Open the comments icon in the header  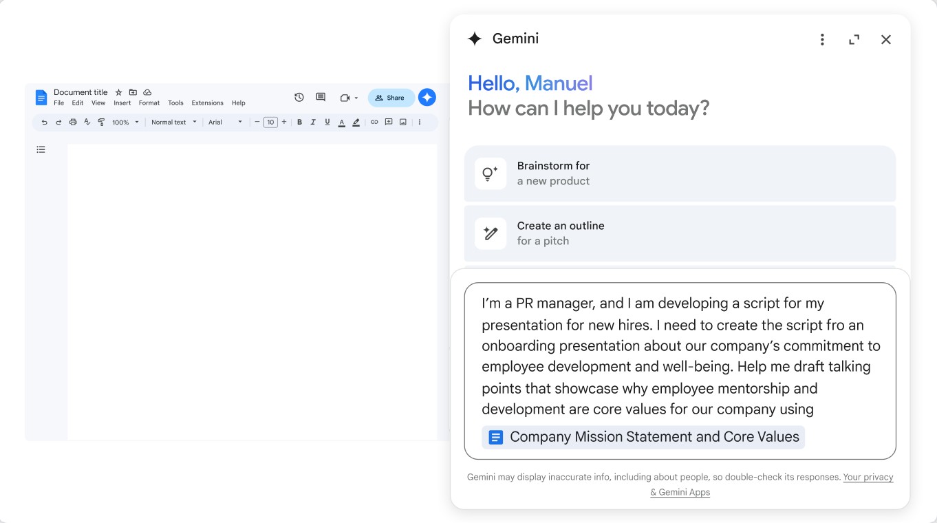tap(321, 98)
